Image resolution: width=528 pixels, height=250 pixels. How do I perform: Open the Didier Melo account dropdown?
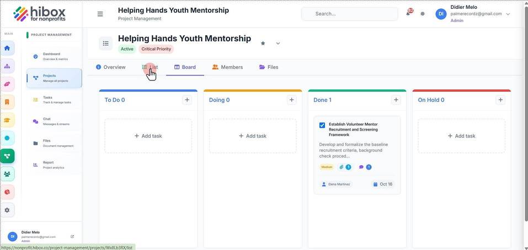[508, 14]
